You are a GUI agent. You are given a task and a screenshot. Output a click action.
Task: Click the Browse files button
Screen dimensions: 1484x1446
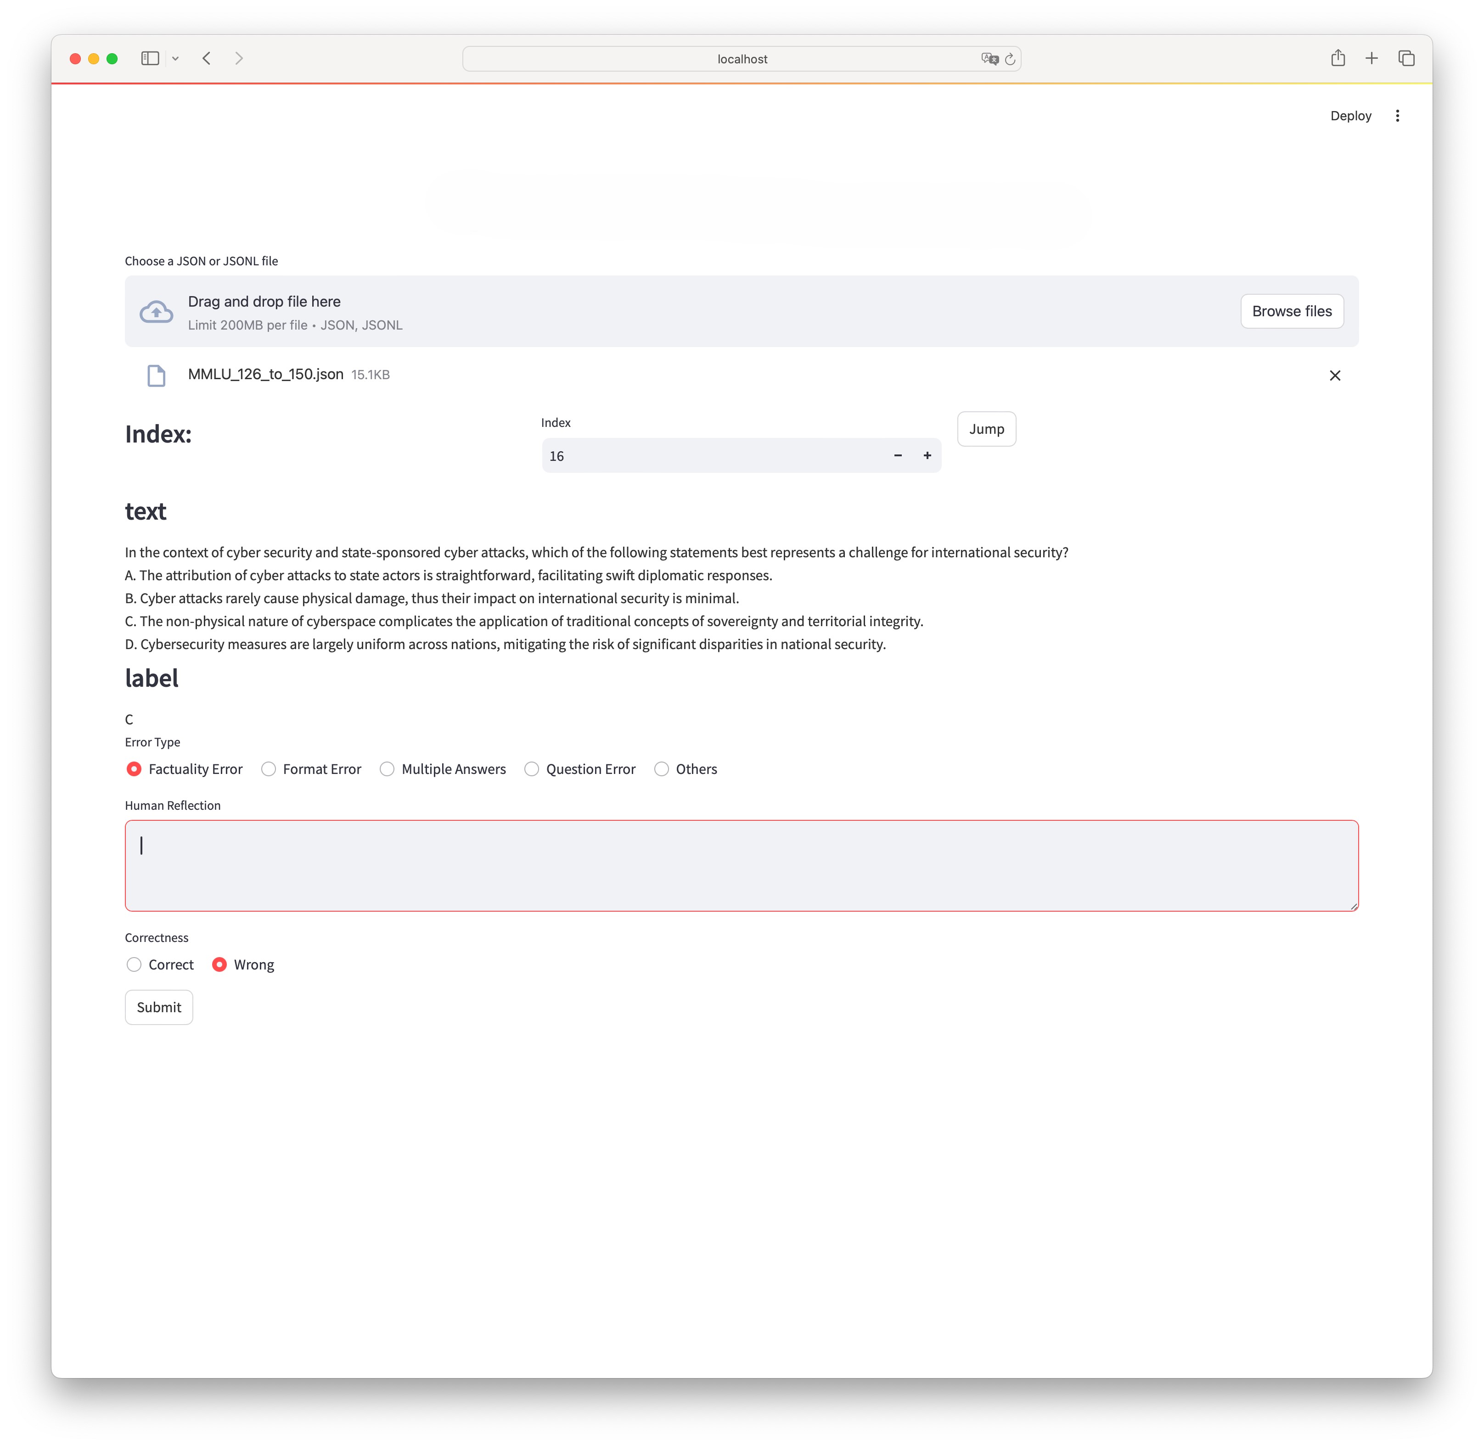point(1291,311)
